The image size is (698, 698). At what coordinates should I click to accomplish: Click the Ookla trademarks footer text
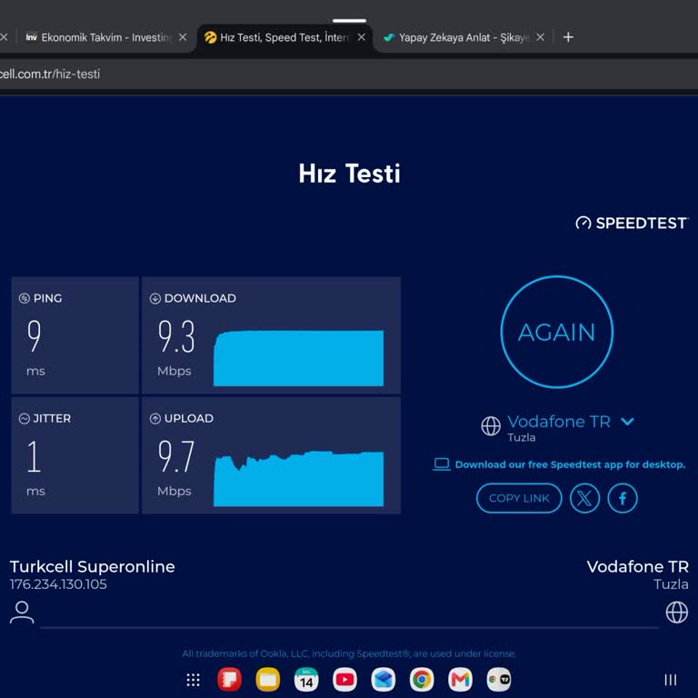tap(349, 653)
